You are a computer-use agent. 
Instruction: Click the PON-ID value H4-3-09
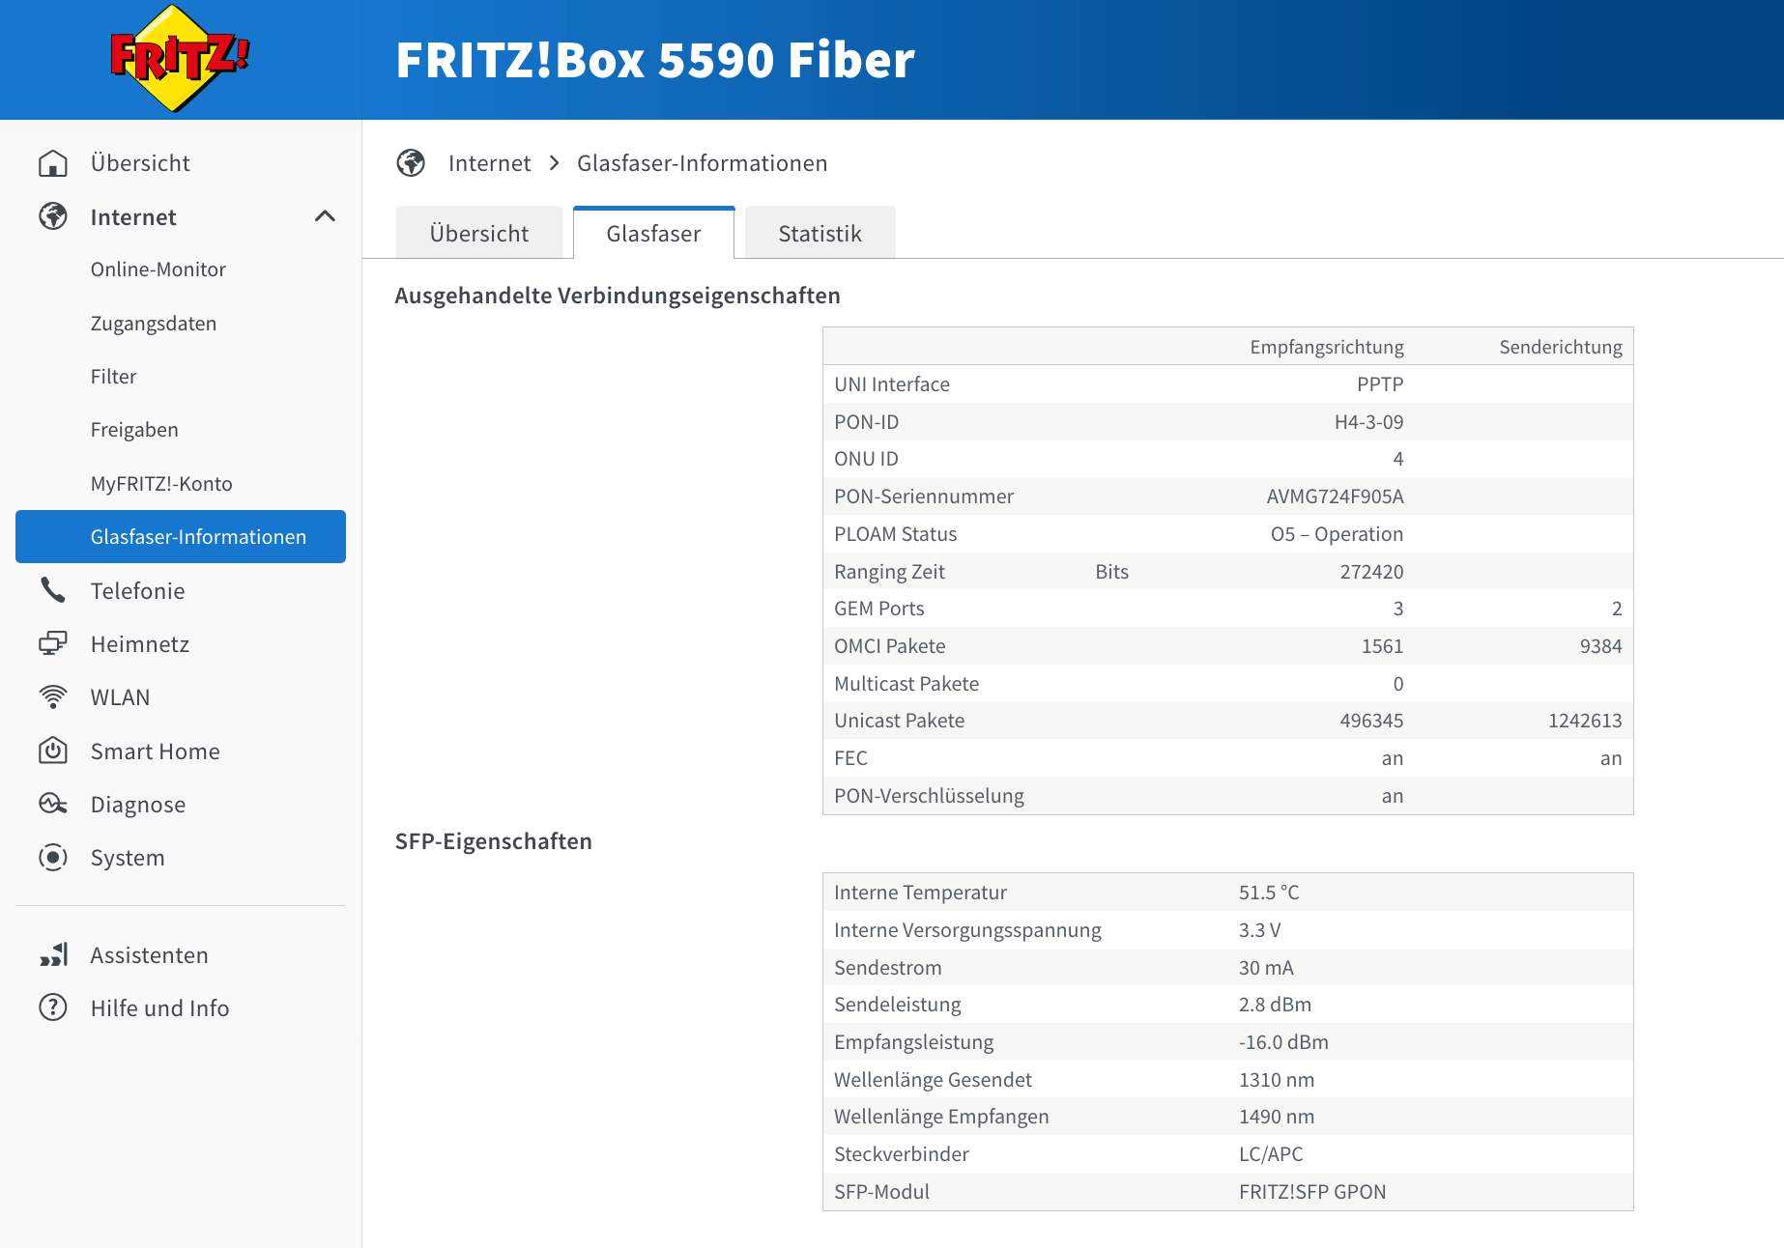pyautogui.click(x=1368, y=422)
